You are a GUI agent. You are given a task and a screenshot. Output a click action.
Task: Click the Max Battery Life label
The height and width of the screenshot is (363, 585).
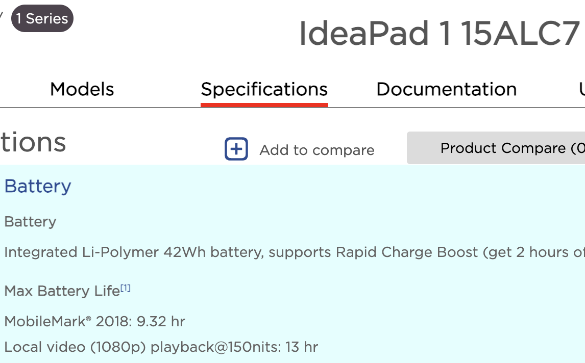pyautogui.click(x=61, y=291)
